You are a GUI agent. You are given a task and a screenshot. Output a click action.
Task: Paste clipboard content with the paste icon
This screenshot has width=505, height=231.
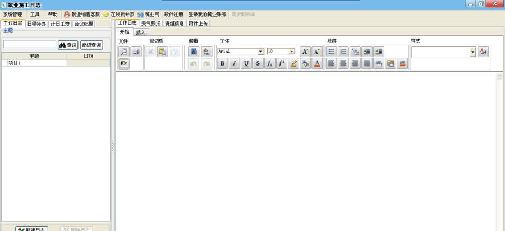(x=163, y=52)
